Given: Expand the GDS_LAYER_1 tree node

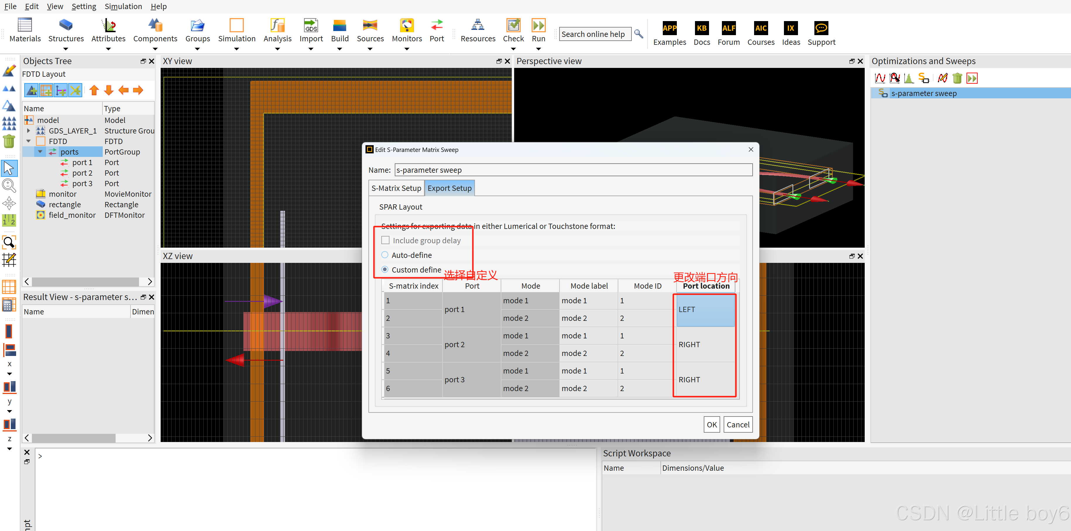Looking at the screenshot, I should pyautogui.click(x=28, y=131).
